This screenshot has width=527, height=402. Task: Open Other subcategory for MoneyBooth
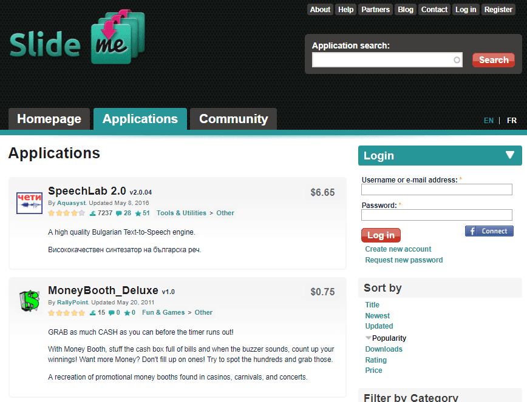coord(203,313)
